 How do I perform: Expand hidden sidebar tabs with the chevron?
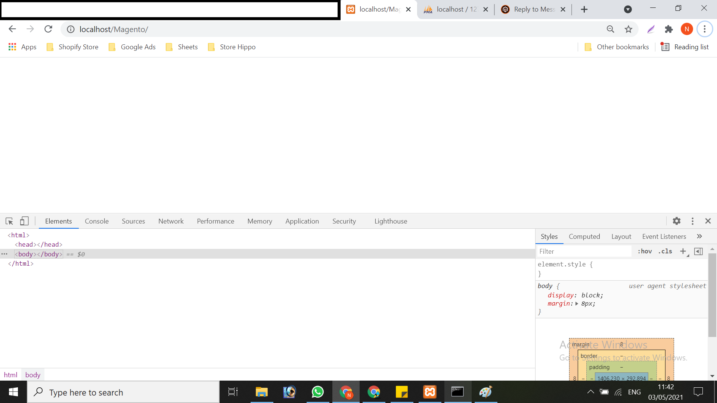[x=700, y=236]
